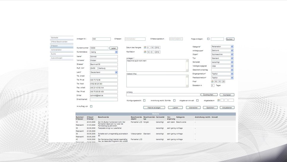Toggle the Abgabe an Anwalt checkbox

point(197,100)
